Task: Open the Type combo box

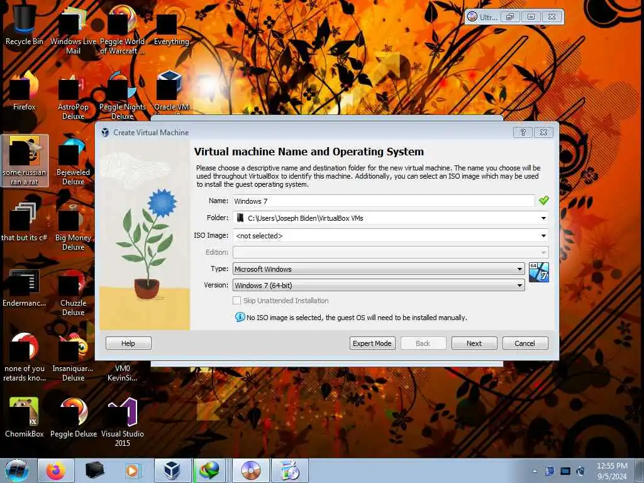Action: (x=379, y=269)
